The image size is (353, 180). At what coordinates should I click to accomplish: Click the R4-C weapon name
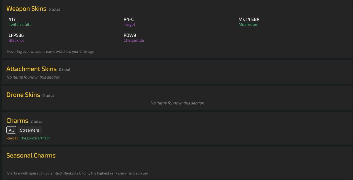(x=129, y=19)
